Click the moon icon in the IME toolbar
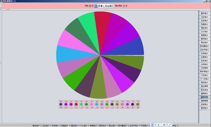211x127 pixels. [158, 125]
